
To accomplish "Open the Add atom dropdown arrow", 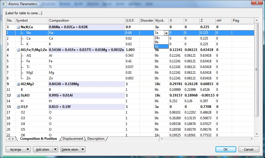I will (55, 149).
